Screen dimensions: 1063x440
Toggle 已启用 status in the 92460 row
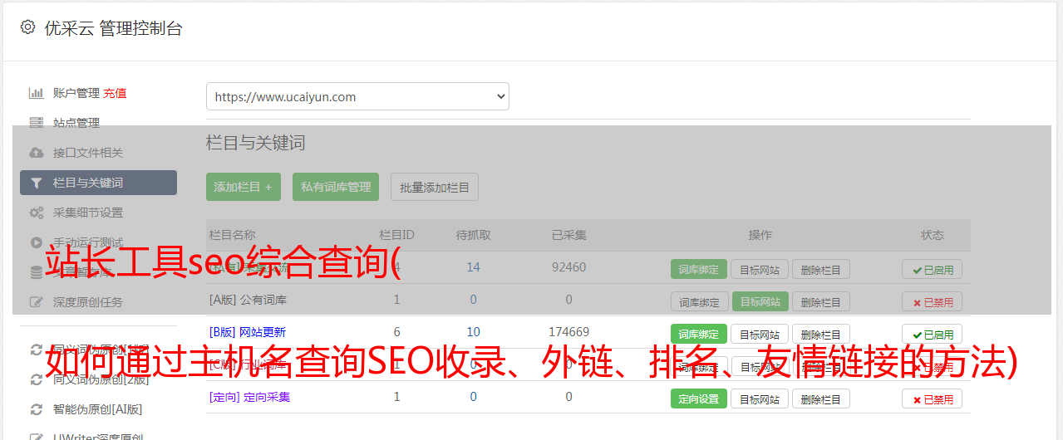pos(933,269)
